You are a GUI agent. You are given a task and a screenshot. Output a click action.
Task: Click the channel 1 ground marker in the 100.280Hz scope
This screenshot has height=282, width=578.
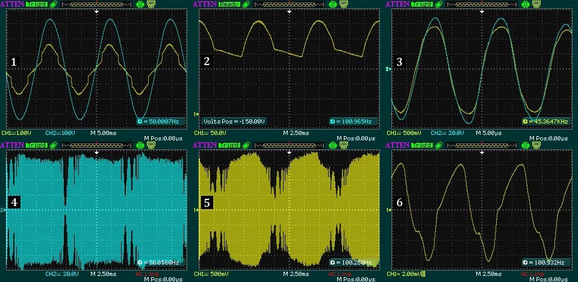coord(196,210)
